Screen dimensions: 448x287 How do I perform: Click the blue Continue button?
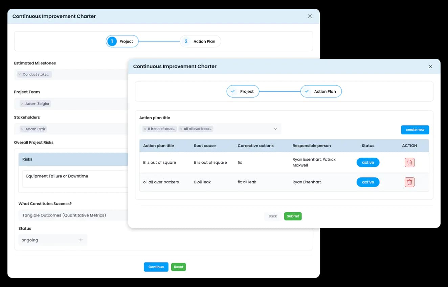pyautogui.click(x=156, y=267)
